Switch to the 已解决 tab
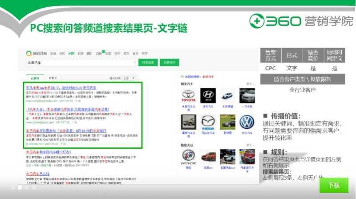Image resolution: width=356 pixels, height=199 pixels. (x=35, y=78)
